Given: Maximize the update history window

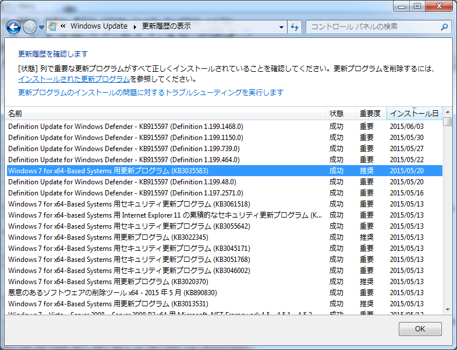Looking at the screenshot, I should coord(417,6).
